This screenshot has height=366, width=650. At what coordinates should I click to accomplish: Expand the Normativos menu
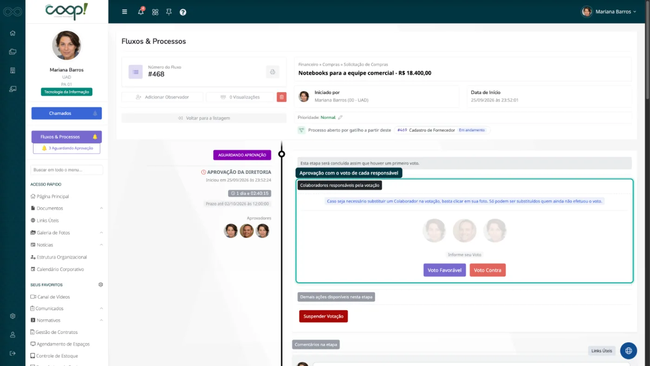[x=67, y=320]
